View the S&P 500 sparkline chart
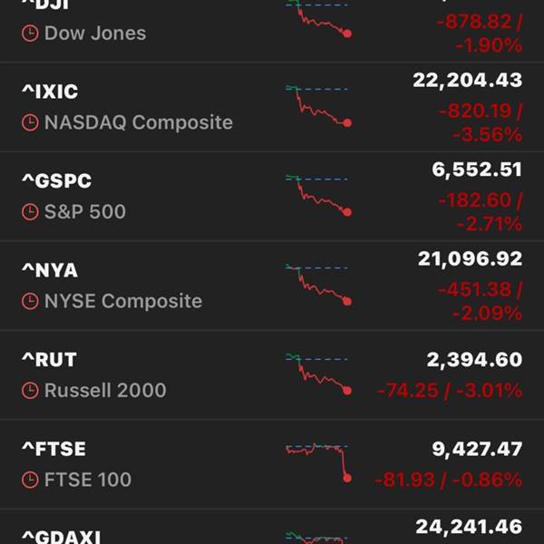The height and width of the screenshot is (544, 544). pos(318,195)
